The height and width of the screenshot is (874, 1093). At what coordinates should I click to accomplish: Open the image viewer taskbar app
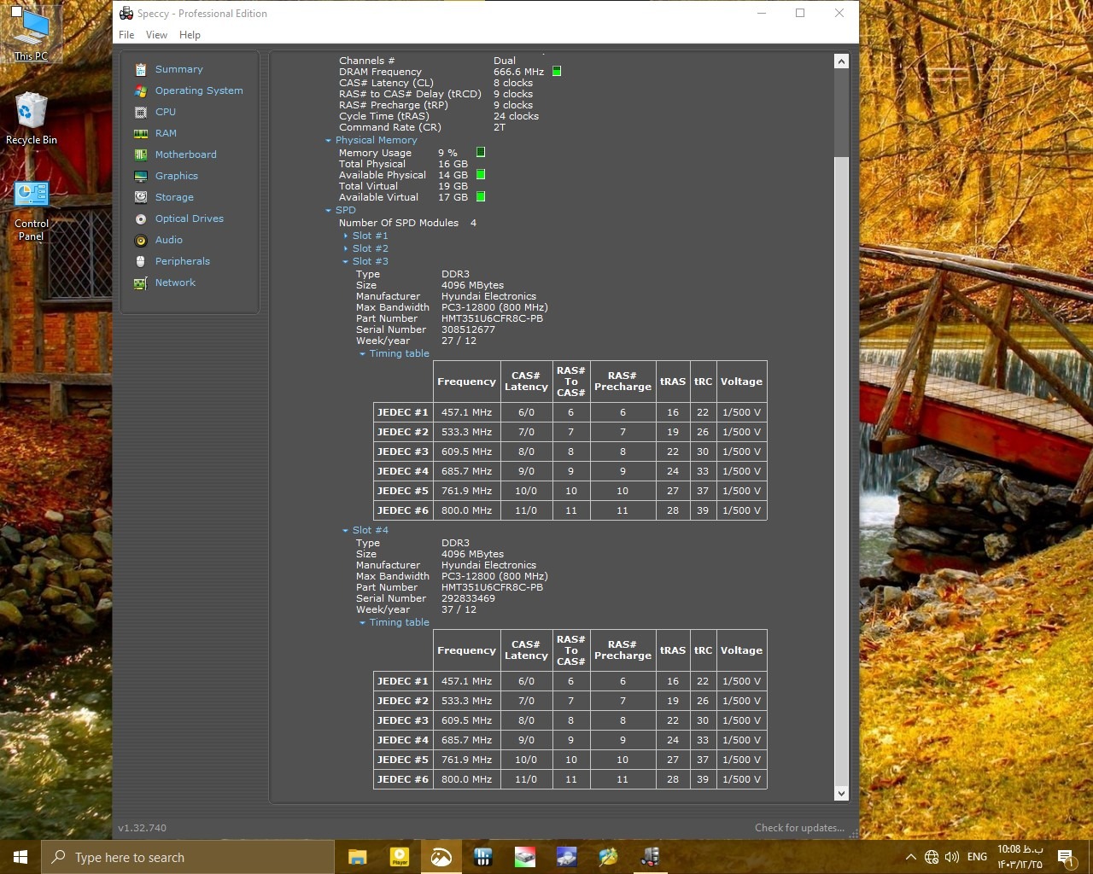441,857
